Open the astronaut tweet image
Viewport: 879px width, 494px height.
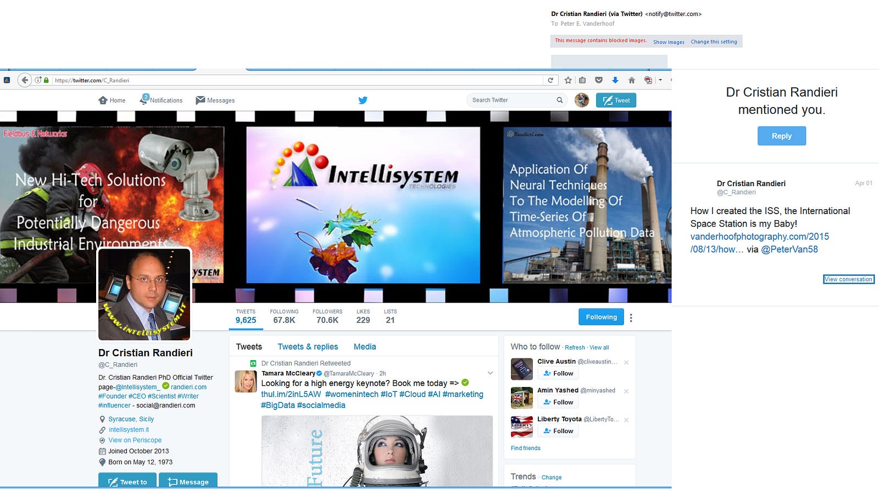(377, 451)
